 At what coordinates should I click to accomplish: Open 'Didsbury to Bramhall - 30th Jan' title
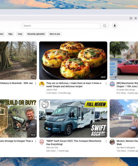[x=16, y=83]
